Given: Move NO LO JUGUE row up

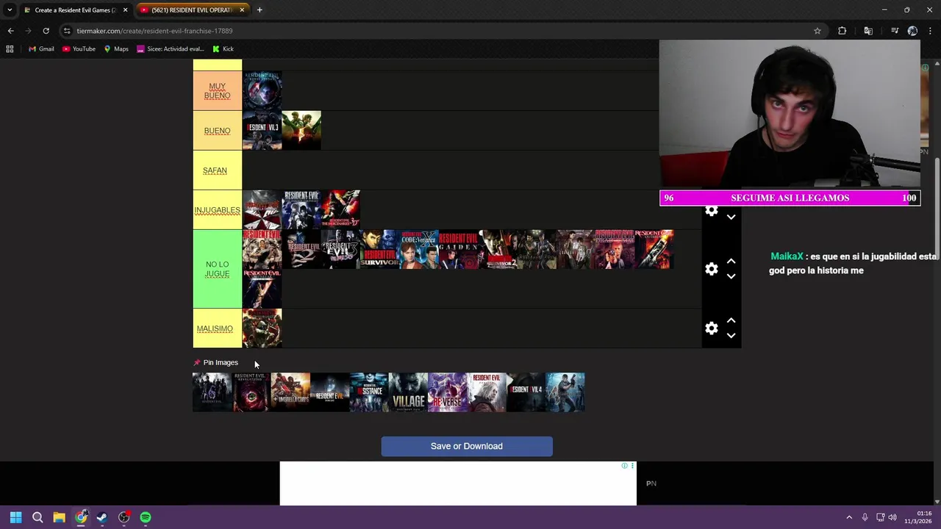Looking at the screenshot, I should tap(731, 261).
